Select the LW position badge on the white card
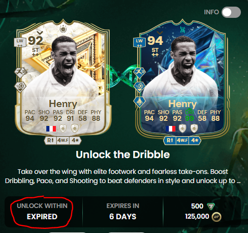 tap(20, 42)
